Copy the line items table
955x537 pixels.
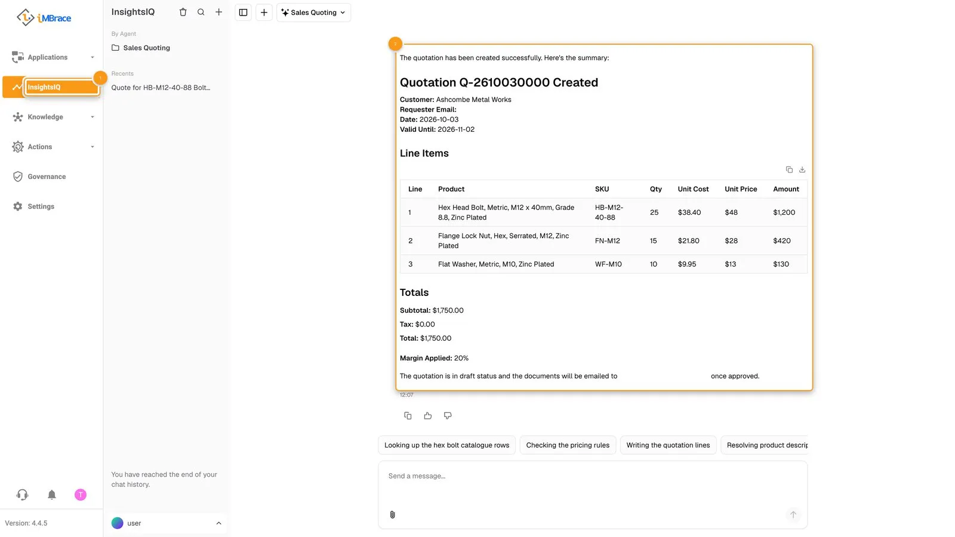pos(789,169)
